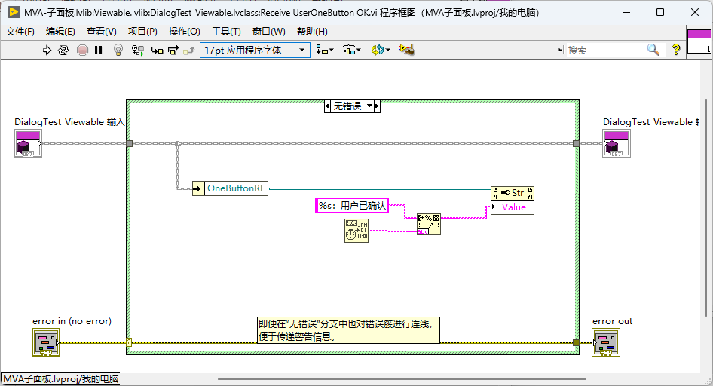The width and height of the screenshot is (713, 386).
Task: Click the Value property of Str node
Action: point(513,207)
